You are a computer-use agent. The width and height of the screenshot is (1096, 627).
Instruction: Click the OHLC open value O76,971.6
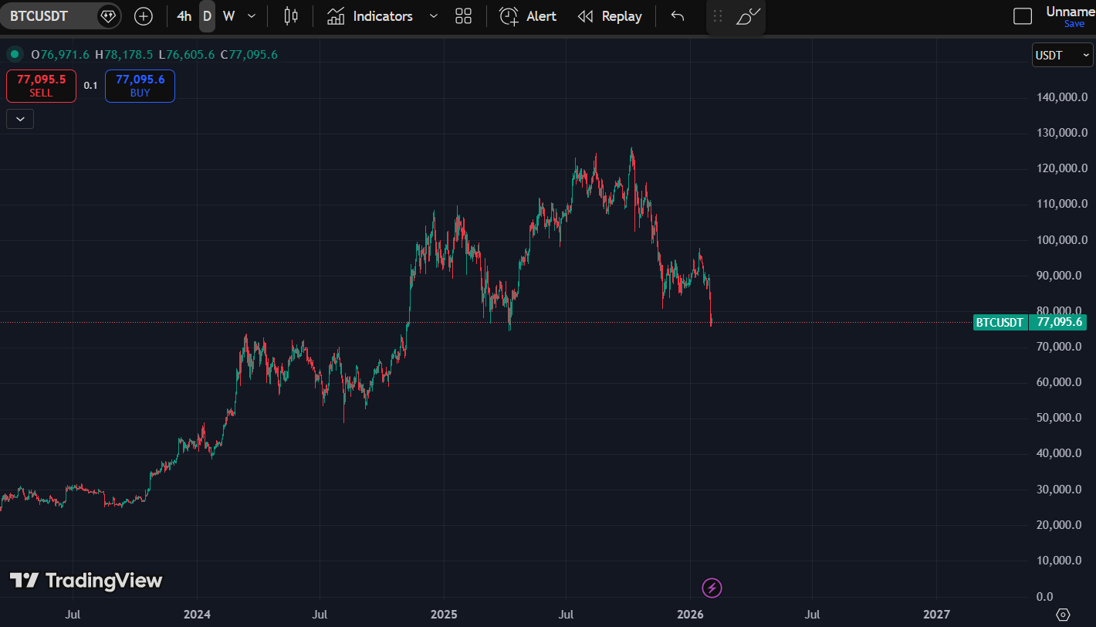[60, 54]
